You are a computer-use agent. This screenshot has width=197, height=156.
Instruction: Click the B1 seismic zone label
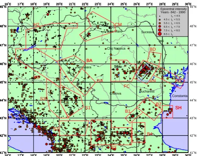[x=128, y=111]
